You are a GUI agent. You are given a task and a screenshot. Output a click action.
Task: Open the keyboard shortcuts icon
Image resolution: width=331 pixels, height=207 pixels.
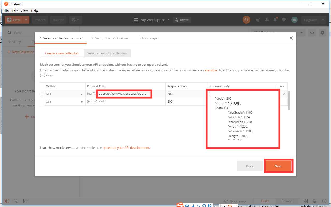pos(315,201)
